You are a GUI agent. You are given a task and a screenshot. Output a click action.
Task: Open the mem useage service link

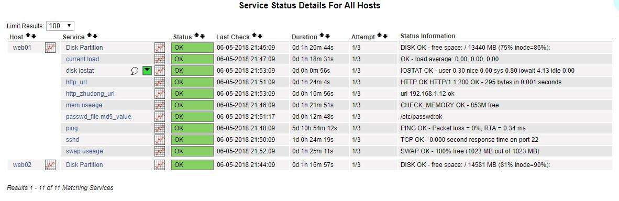(84, 105)
